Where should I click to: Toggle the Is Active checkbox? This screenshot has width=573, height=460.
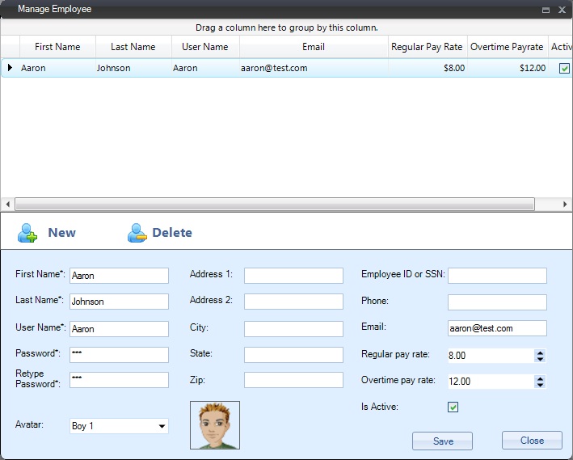[x=453, y=407]
